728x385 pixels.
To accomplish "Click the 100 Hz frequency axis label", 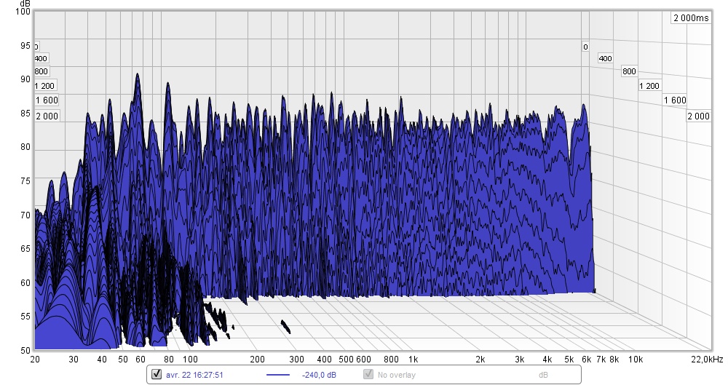I will point(190,359).
